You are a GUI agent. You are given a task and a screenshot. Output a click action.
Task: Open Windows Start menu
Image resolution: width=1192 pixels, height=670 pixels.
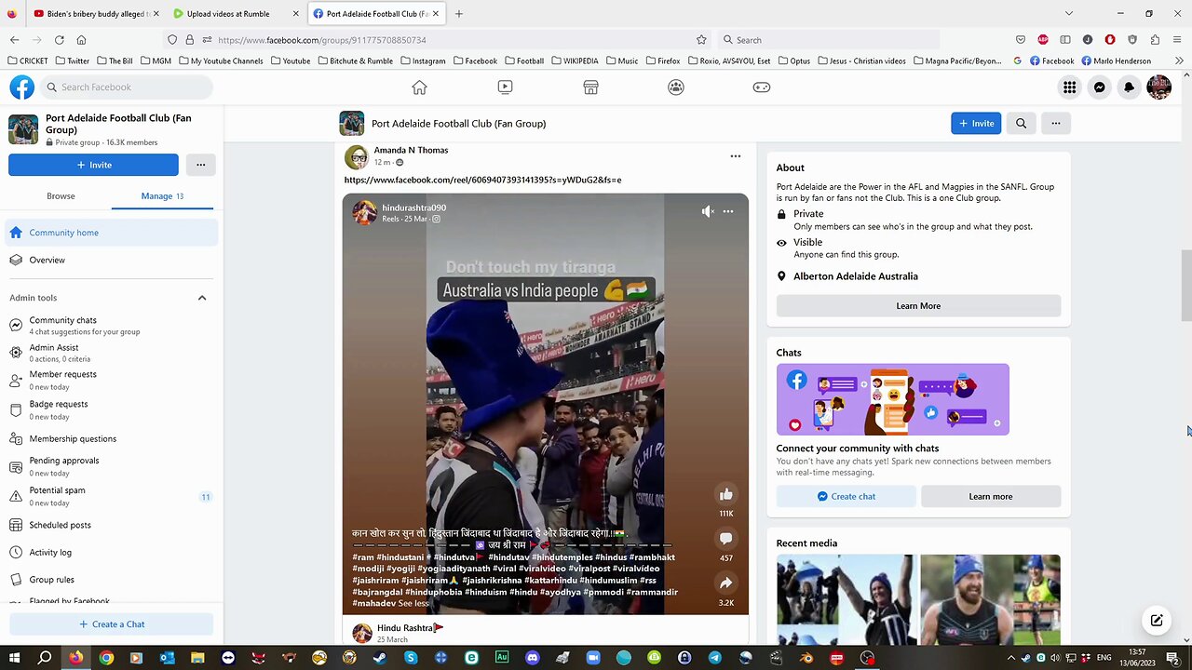14,658
